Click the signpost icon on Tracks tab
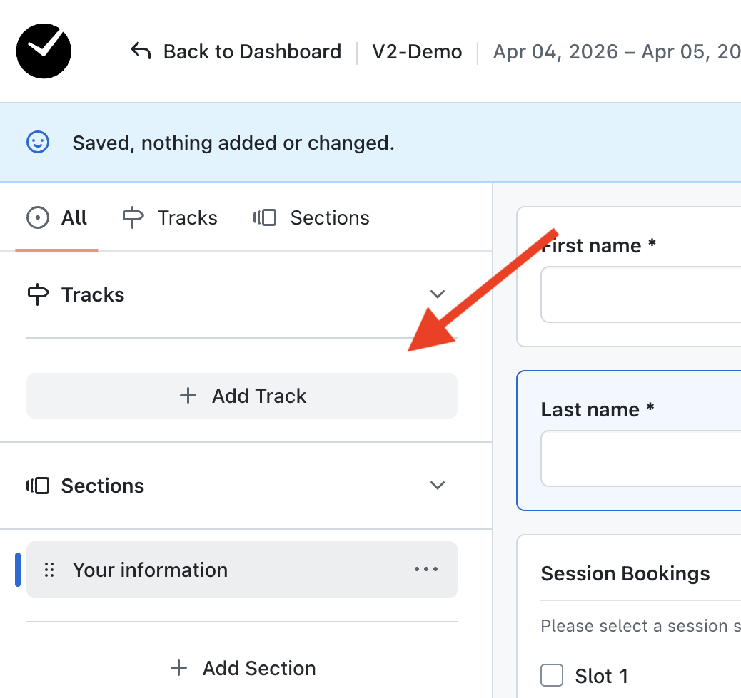741x698 pixels. (133, 217)
